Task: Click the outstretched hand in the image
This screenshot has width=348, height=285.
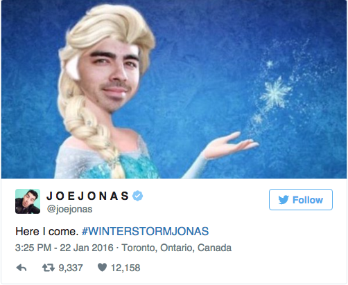Action: click(x=230, y=145)
